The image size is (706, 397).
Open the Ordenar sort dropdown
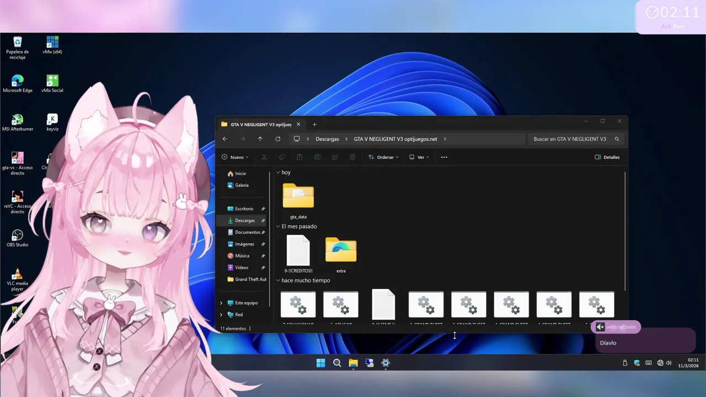[383, 157]
